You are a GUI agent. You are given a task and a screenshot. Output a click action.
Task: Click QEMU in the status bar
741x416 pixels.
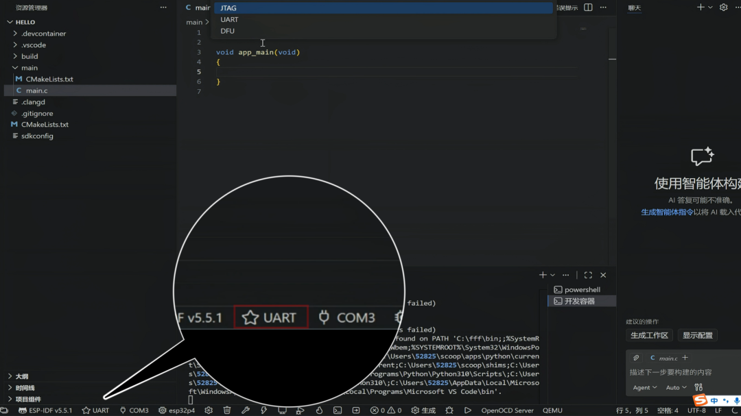click(552, 411)
